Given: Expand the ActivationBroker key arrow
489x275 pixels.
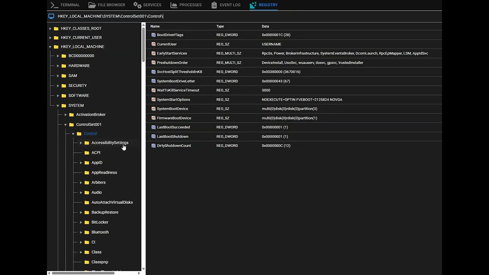Looking at the screenshot, I should click(65, 115).
